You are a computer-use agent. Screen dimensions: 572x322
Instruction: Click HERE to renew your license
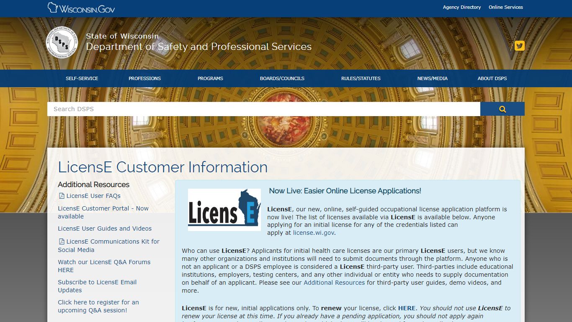click(x=407, y=308)
